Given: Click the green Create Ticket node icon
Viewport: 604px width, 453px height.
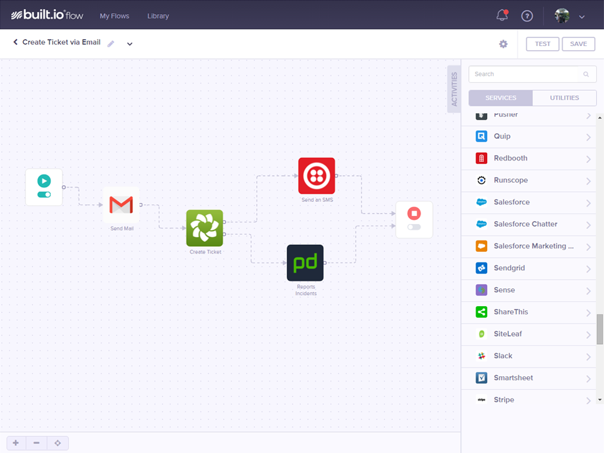Looking at the screenshot, I should coord(205,228).
